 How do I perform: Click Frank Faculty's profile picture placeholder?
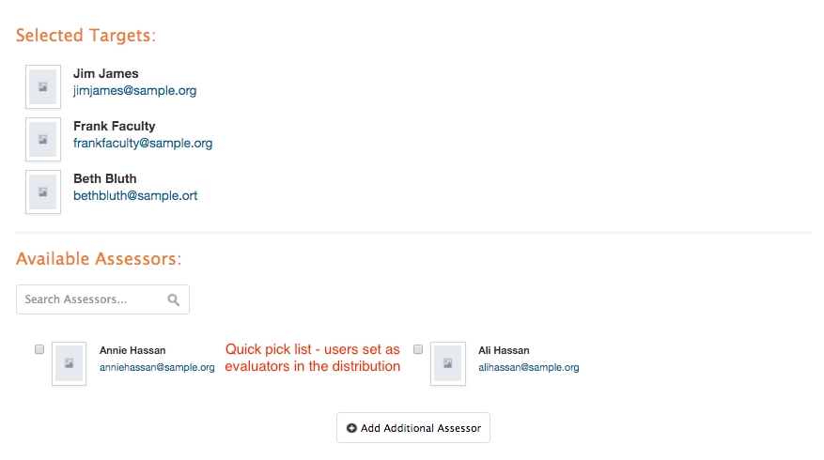[x=43, y=139]
